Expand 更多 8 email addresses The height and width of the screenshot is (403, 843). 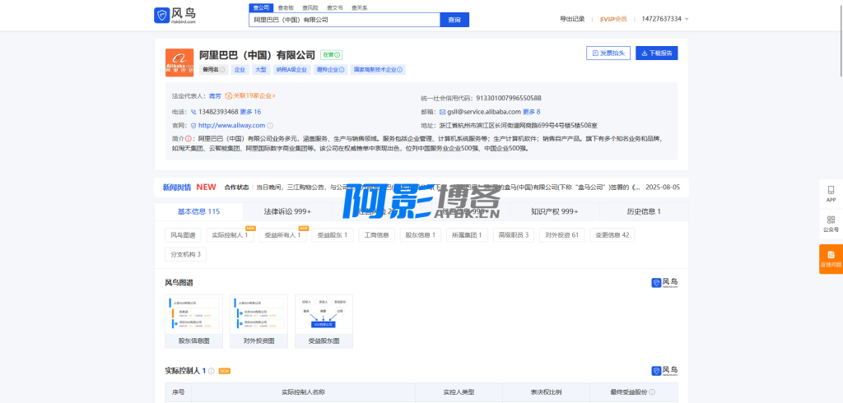click(532, 111)
